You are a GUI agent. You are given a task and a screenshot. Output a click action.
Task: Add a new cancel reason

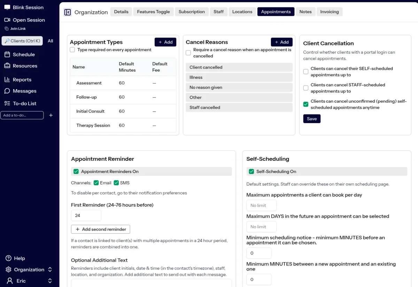pyautogui.click(x=282, y=42)
